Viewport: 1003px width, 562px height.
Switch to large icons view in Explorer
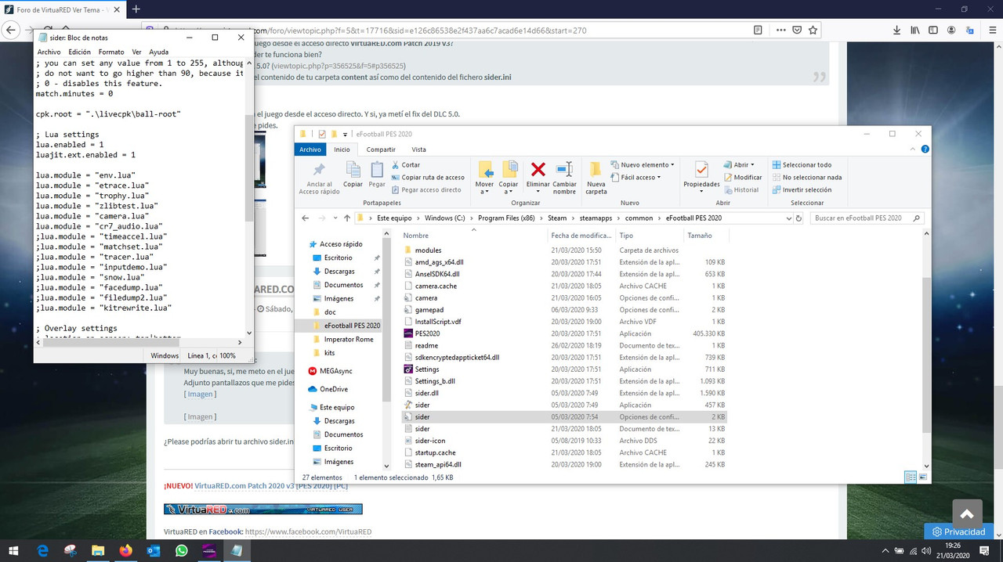click(923, 477)
